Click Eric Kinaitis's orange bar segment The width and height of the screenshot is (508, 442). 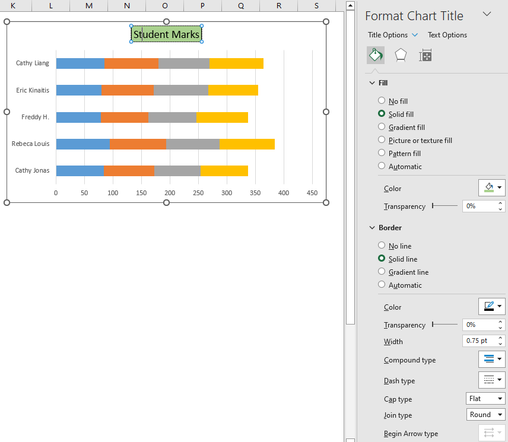click(128, 90)
